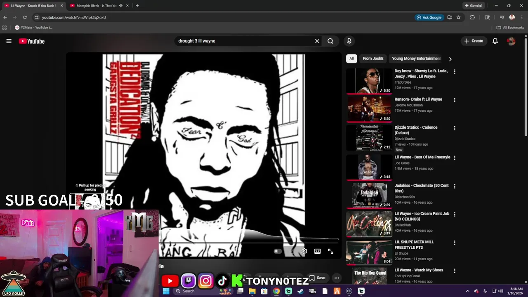Click the search magnifier button

330,41
